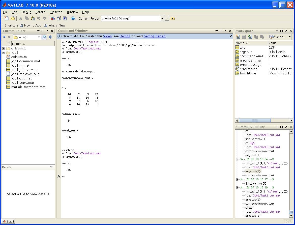
Task: Import data using Workspace toolbar icon
Action: tap(250, 37)
